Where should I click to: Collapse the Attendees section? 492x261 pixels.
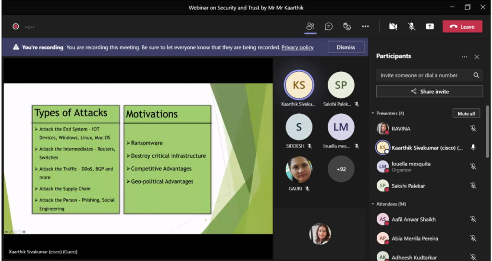tap(373, 204)
